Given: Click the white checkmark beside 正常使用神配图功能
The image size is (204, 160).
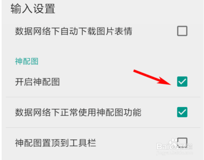Looking at the screenshot, I should click(182, 112).
